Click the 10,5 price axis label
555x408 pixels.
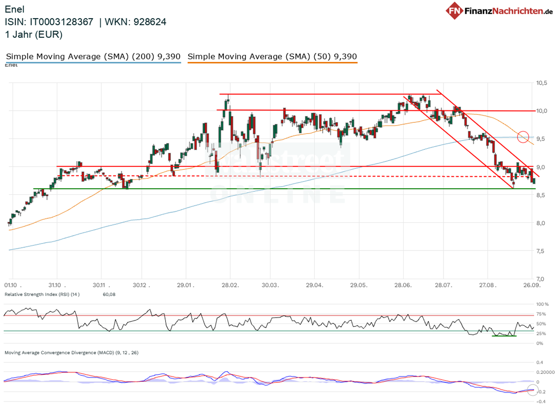(x=542, y=82)
